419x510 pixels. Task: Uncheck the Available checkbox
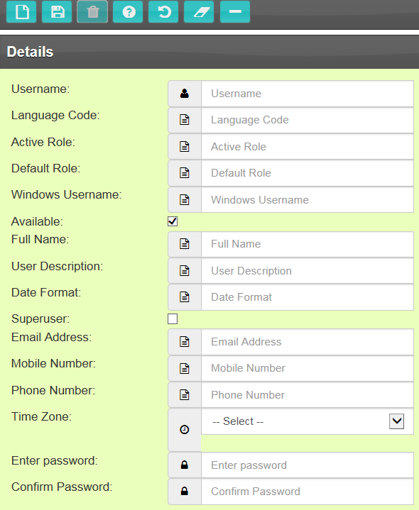tap(173, 221)
